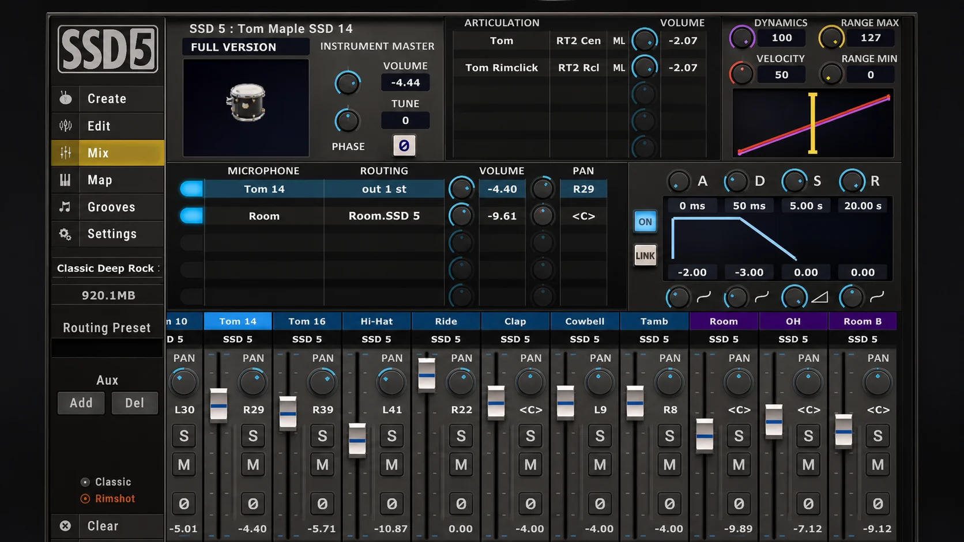Image resolution: width=964 pixels, height=542 pixels.
Task: Select the Room B mixer channel
Action: (863, 321)
